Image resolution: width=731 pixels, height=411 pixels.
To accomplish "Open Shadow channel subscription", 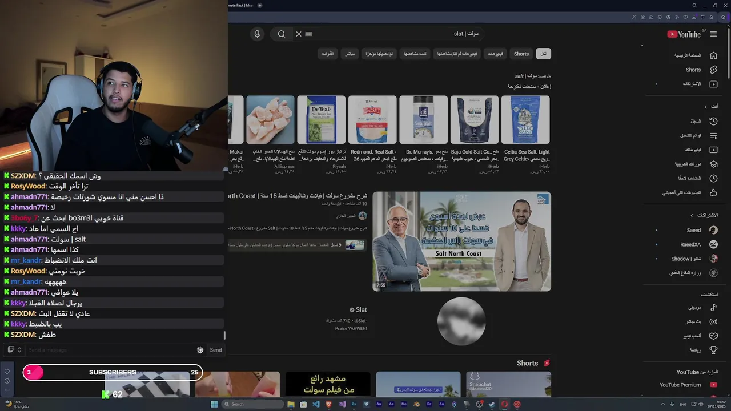I will pyautogui.click(x=687, y=259).
